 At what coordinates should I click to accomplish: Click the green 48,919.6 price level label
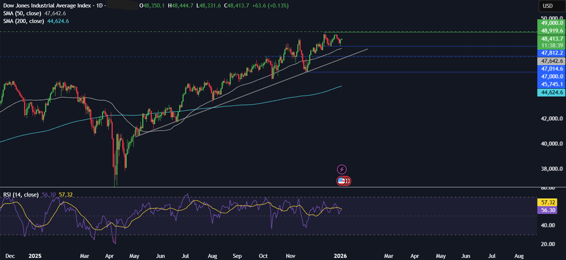coord(552,31)
